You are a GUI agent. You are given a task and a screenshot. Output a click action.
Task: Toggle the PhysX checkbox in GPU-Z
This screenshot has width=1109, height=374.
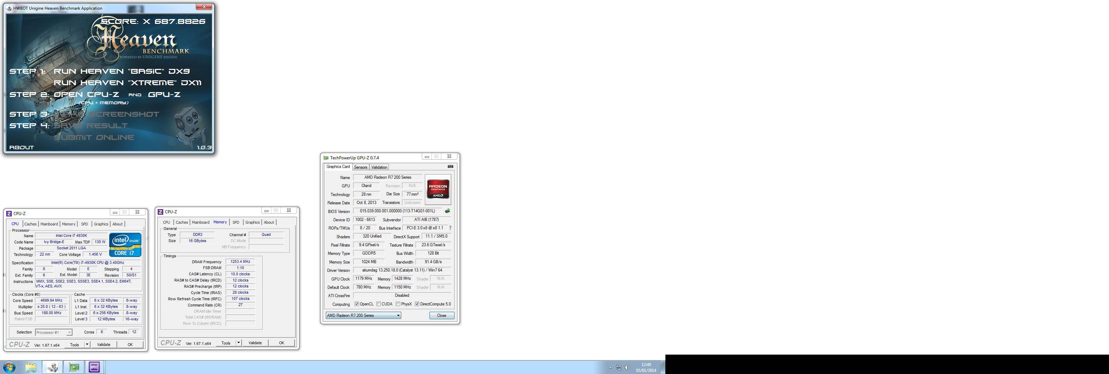(x=398, y=304)
